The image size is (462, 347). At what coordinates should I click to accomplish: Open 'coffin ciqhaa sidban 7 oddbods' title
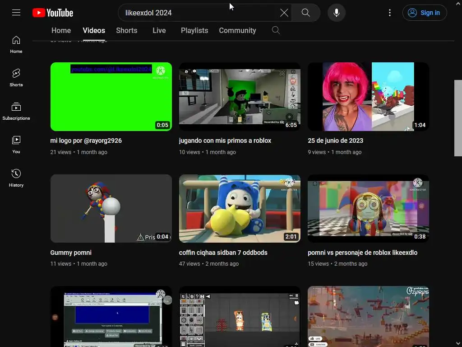tap(223, 253)
